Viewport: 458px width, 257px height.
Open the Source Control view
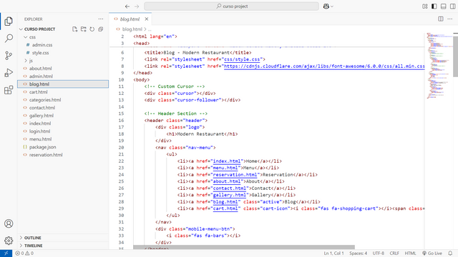9,56
